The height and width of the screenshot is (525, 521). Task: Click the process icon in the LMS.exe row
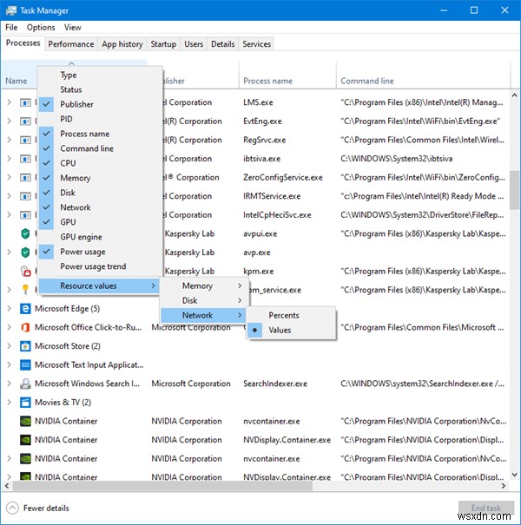[x=25, y=102]
